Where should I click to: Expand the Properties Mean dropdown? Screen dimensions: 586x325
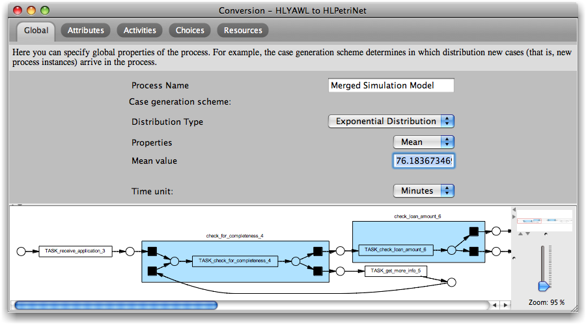click(423, 142)
